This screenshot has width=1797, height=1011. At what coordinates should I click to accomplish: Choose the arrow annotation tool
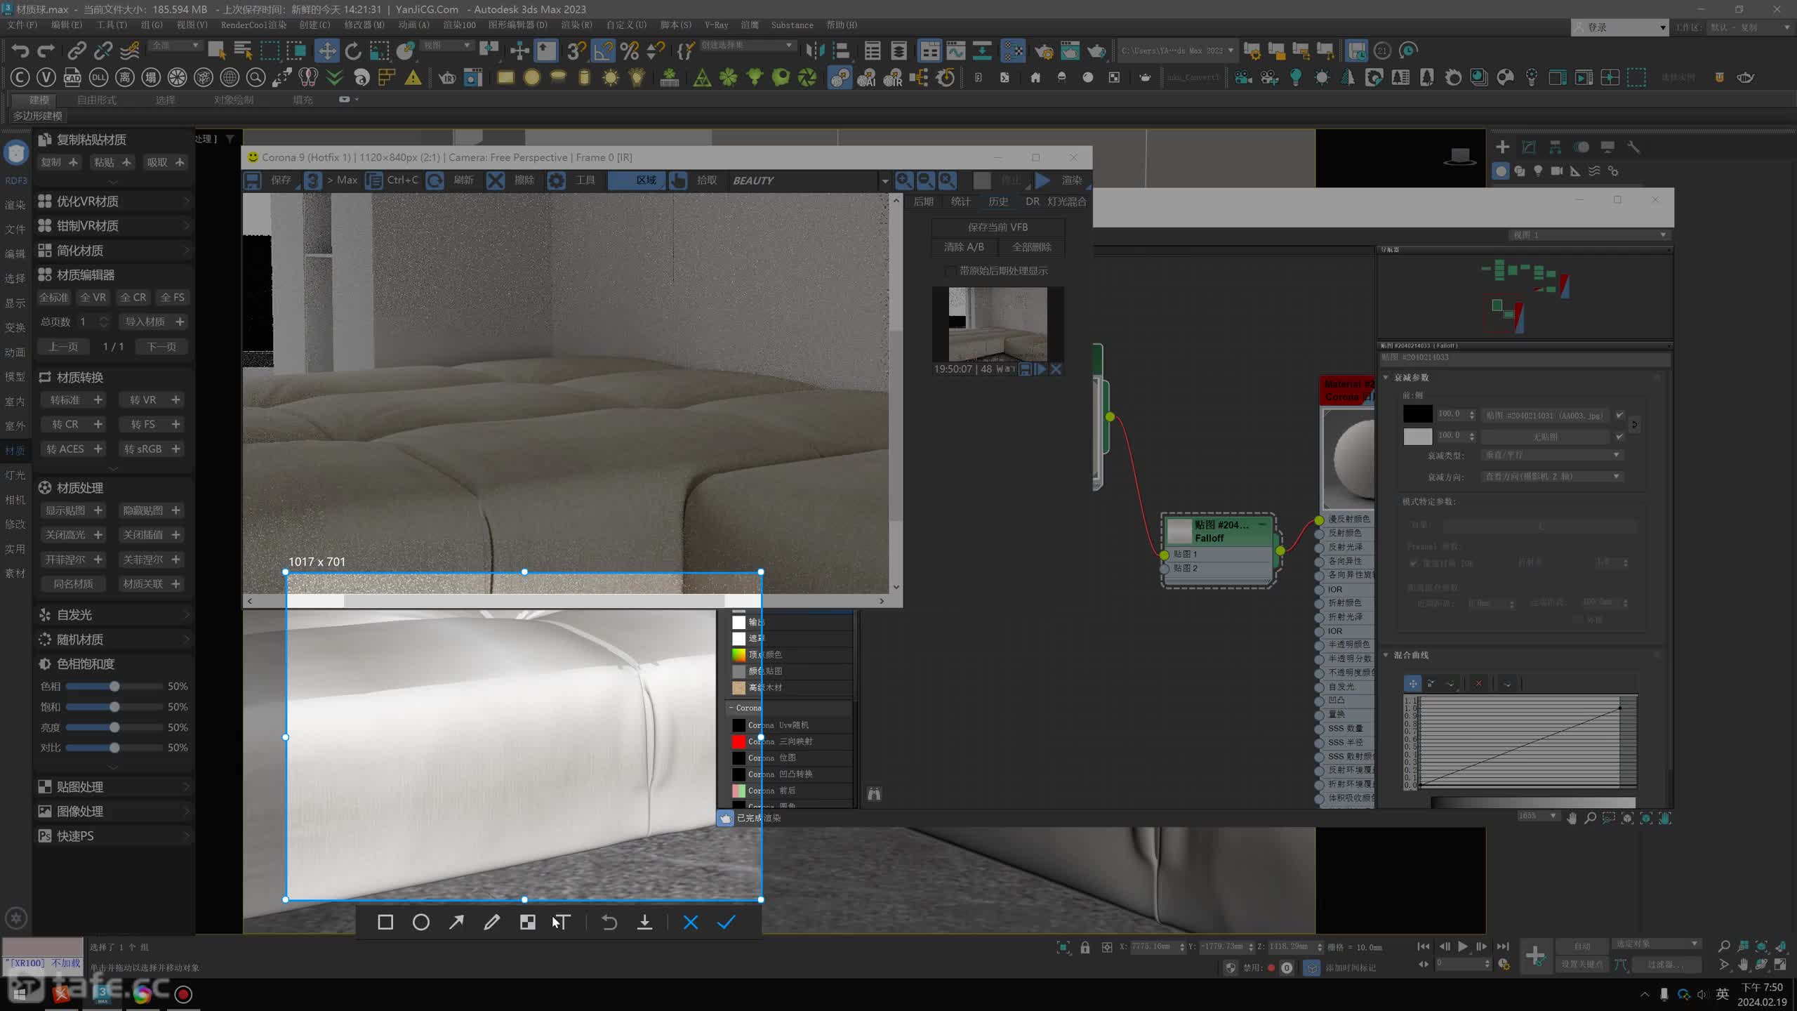point(456,922)
